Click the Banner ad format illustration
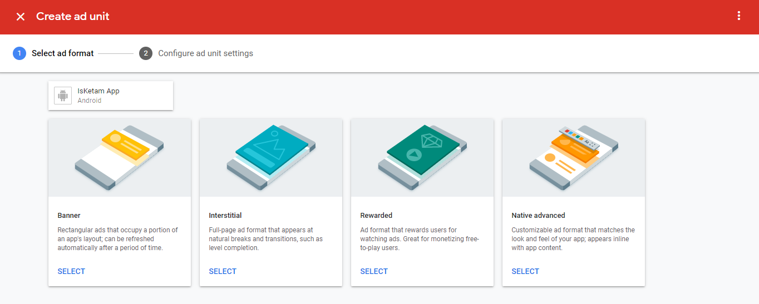759x304 pixels. [120, 157]
